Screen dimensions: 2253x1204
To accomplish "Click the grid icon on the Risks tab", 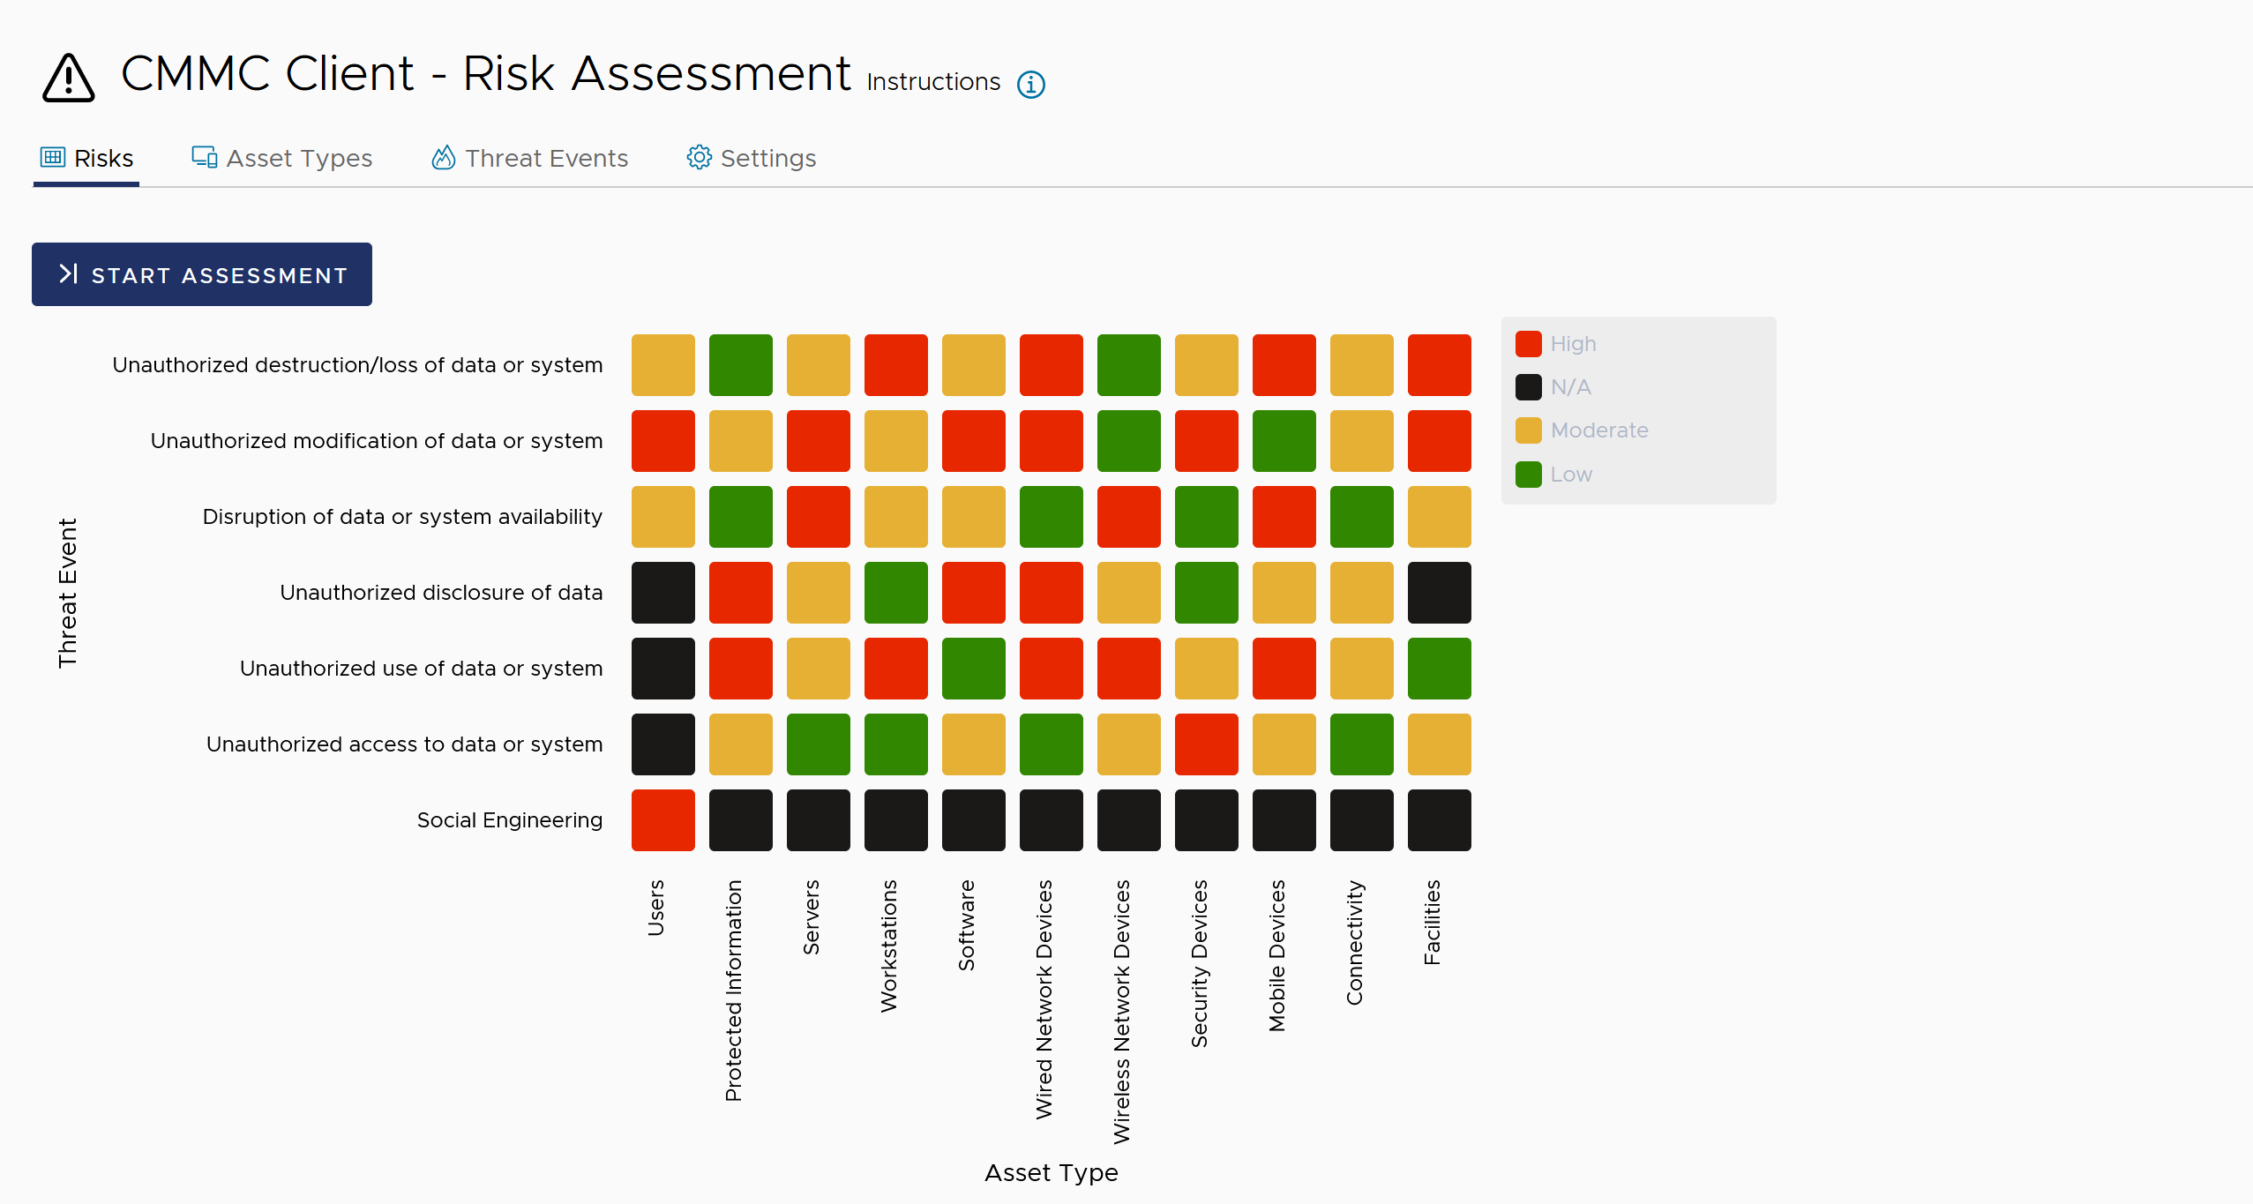I will 51,157.
